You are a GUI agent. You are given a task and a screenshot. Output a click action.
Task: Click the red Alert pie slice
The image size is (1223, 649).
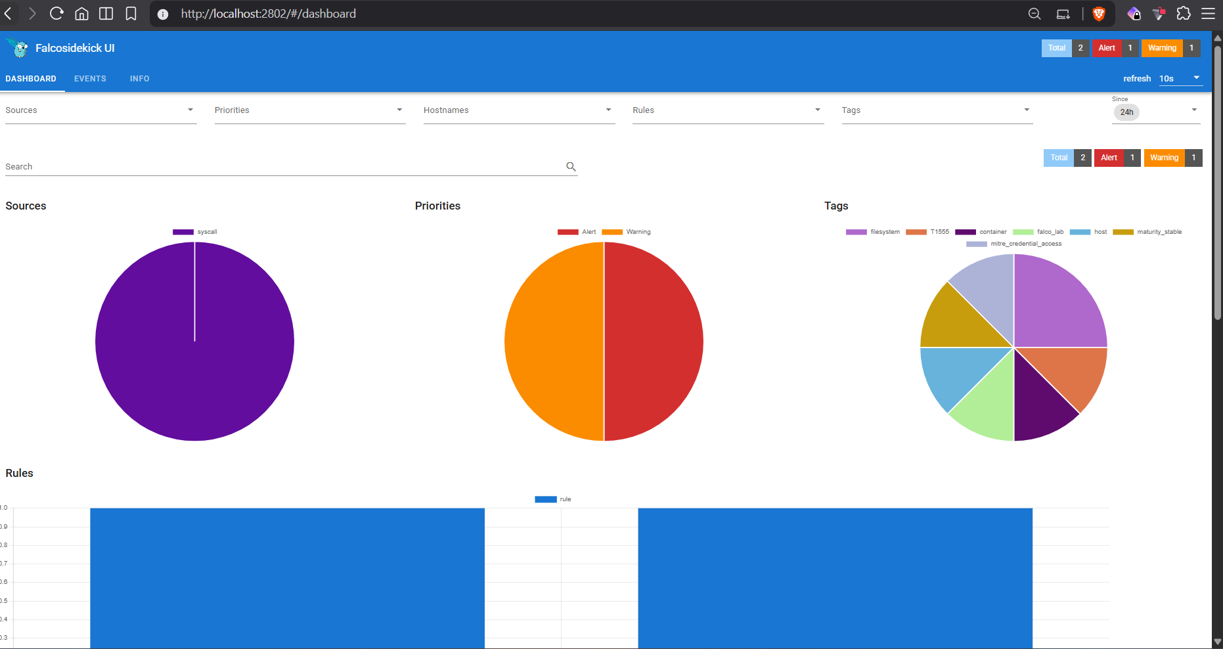coord(654,342)
